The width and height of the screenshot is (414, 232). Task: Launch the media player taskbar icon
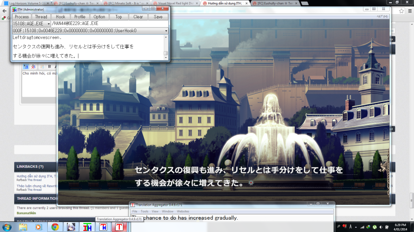(x=39, y=227)
